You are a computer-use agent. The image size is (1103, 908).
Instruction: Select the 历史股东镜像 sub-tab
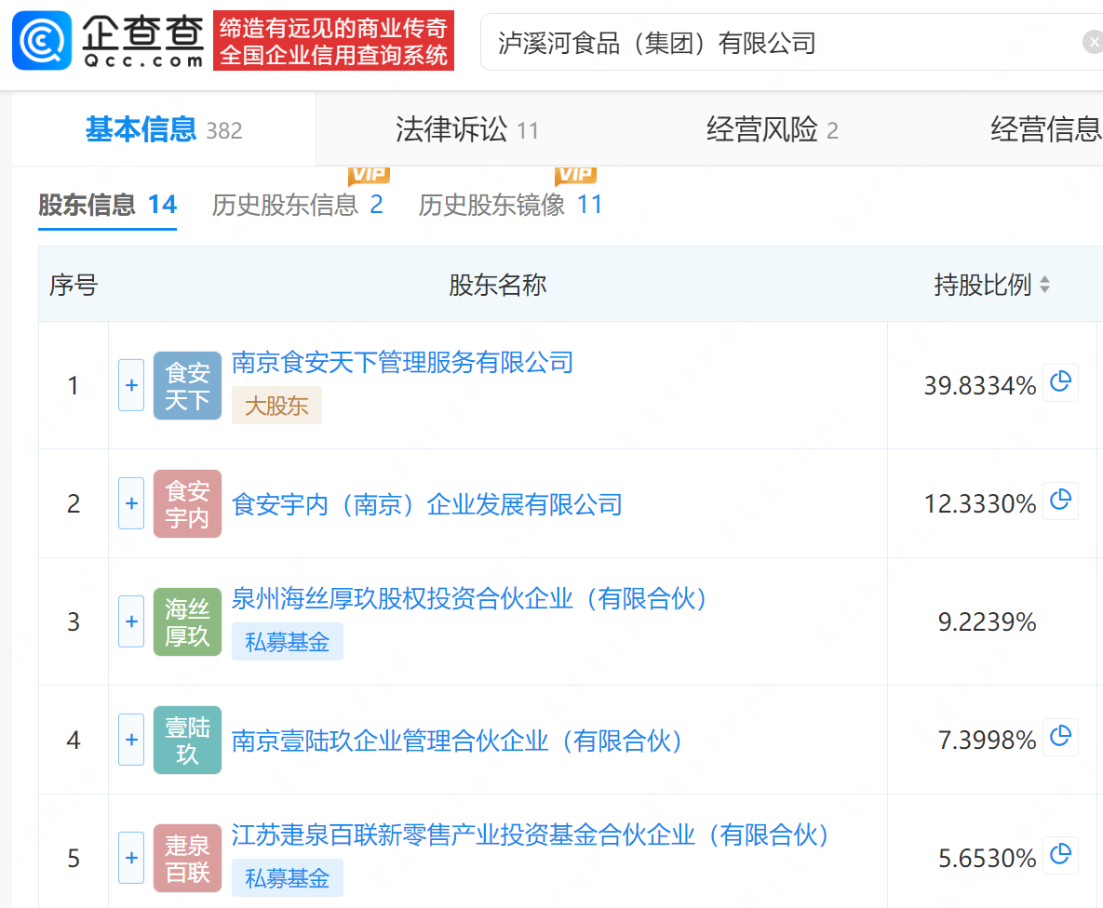pos(511,205)
